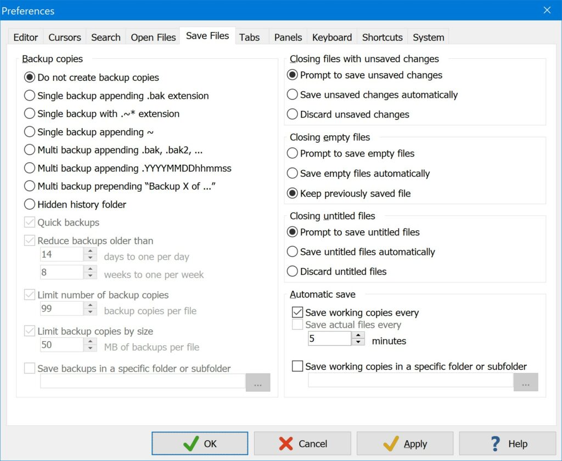The width and height of the screenshot is (562, 461).
Task: Decrease the auto-save minutes value
Action: click(358, 342)
